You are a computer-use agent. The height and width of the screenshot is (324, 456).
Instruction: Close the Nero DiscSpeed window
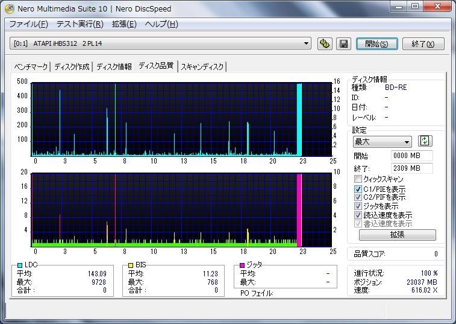[437, 7]
